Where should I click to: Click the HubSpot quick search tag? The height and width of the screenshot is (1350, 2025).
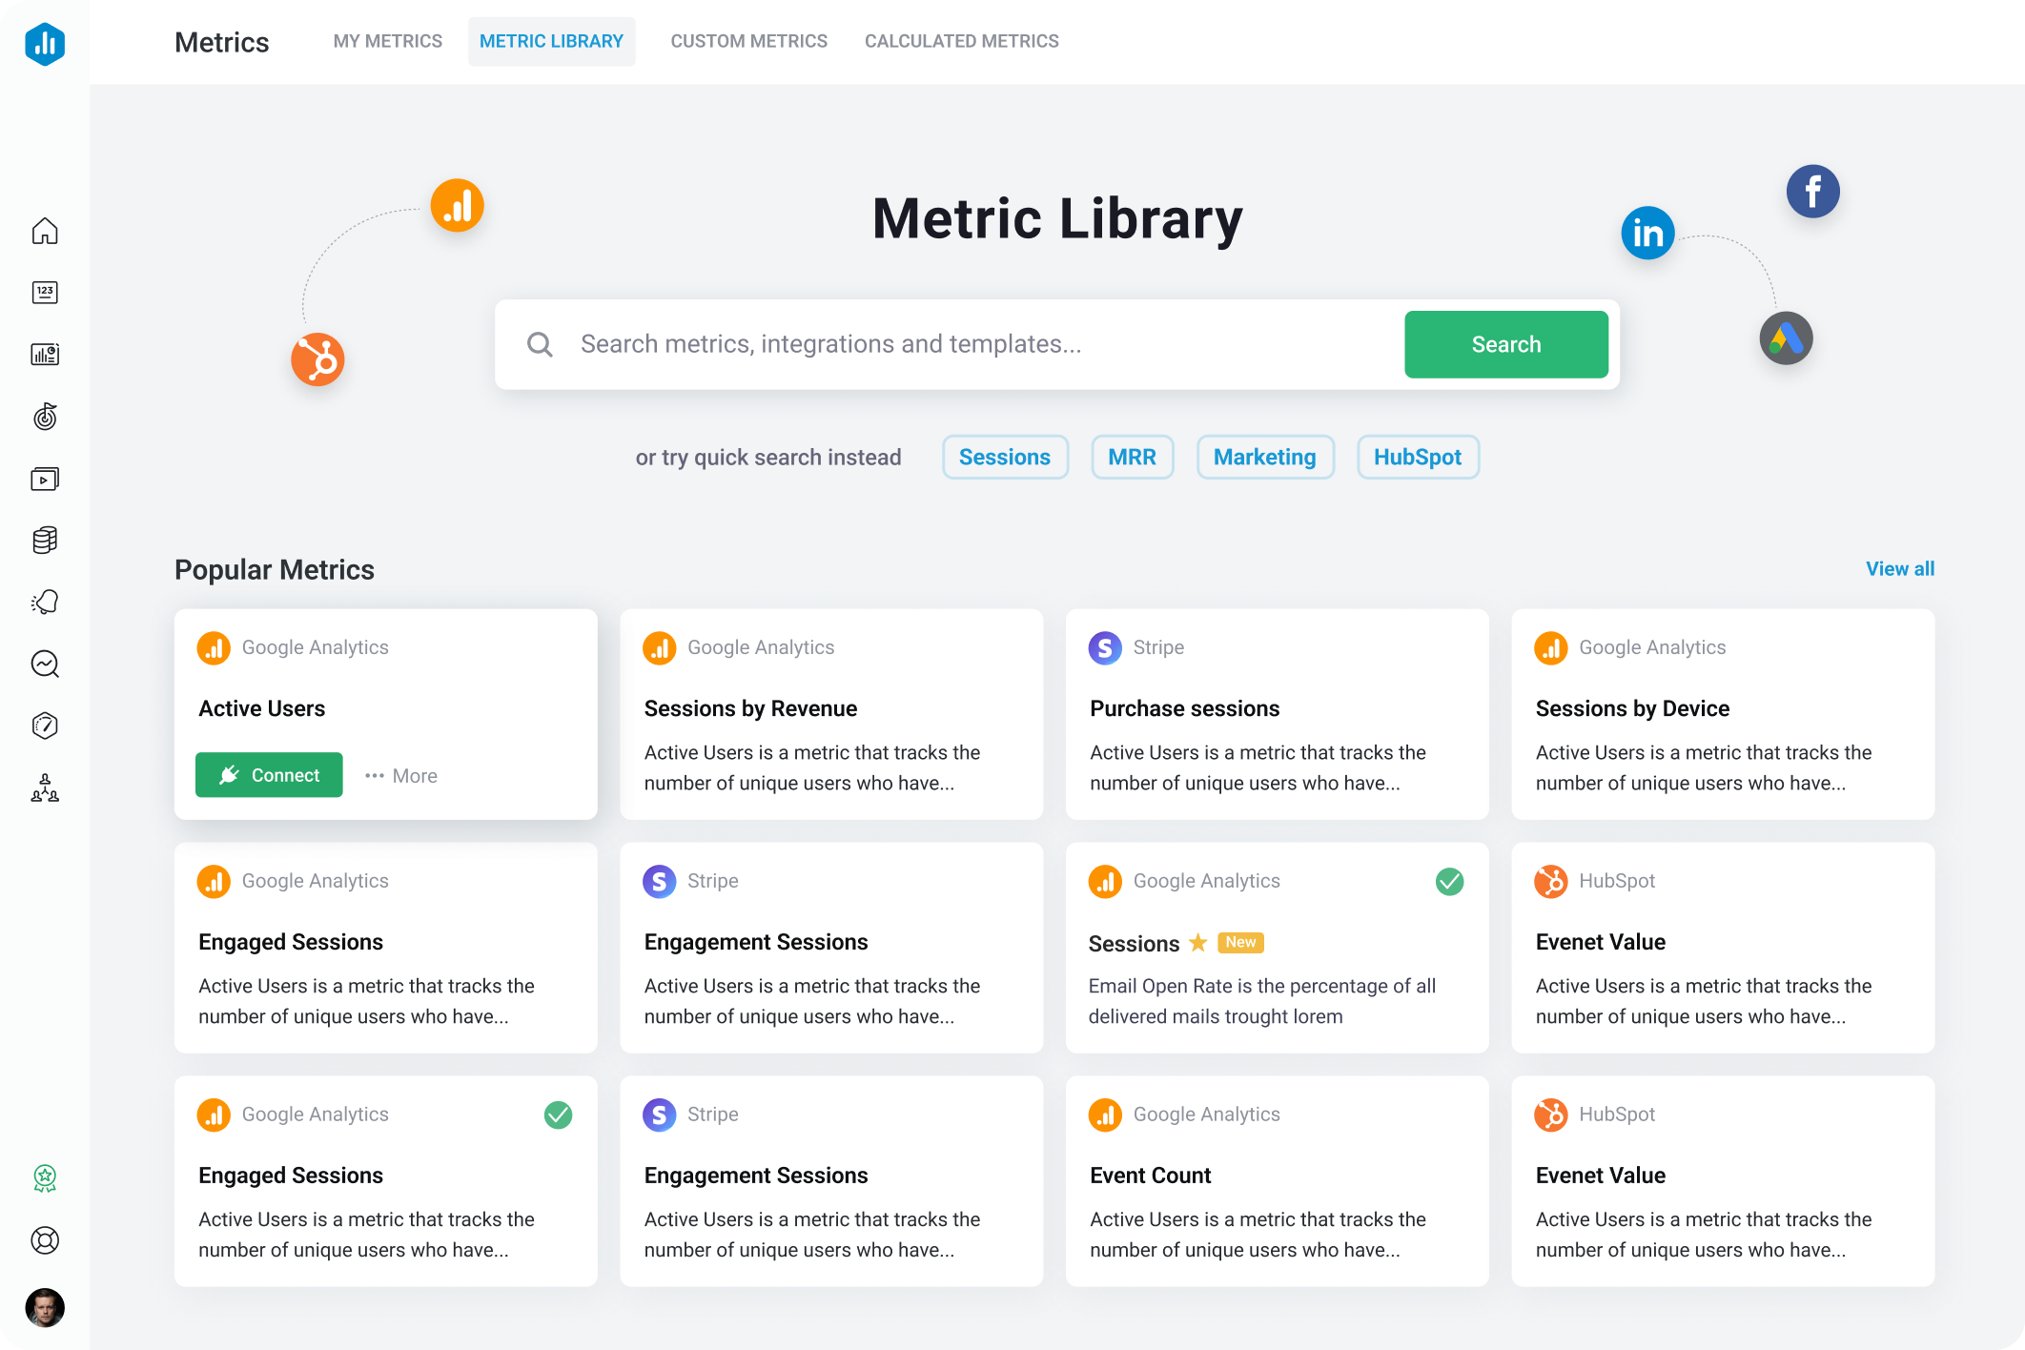click(x=1418, y=457)
